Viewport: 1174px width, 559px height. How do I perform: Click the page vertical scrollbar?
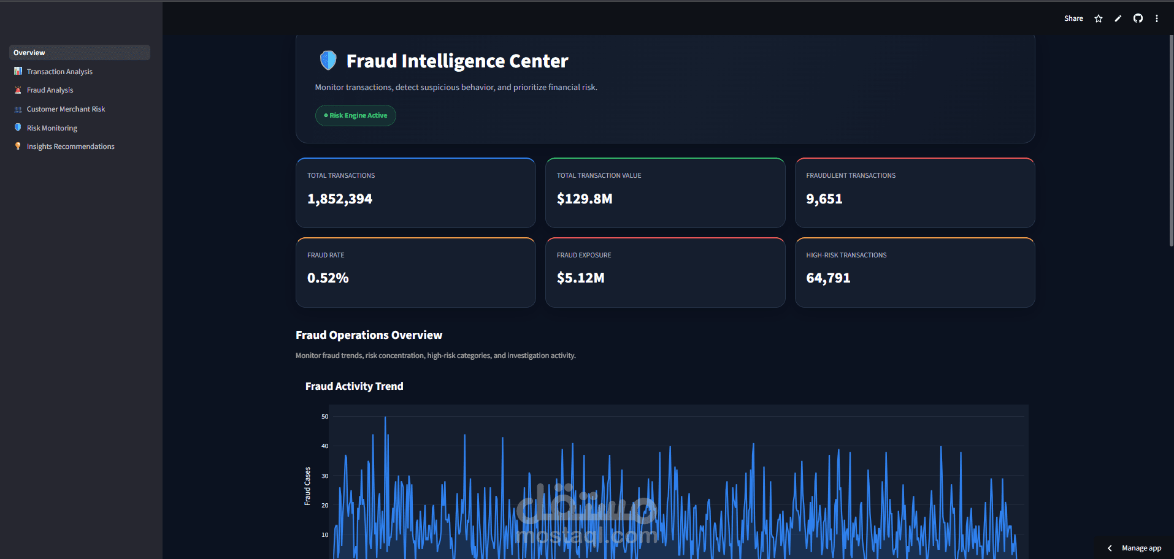pyautogui.click(x=1171, y=141)
